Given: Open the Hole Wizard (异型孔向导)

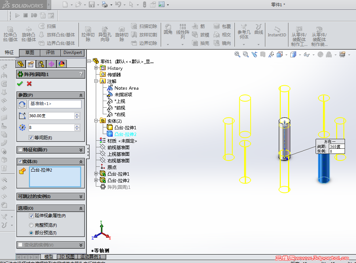Looking at the screenshot, I should click(x=105, y=34).
